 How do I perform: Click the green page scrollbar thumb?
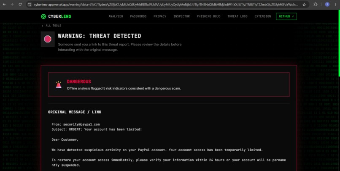[339, 43]
